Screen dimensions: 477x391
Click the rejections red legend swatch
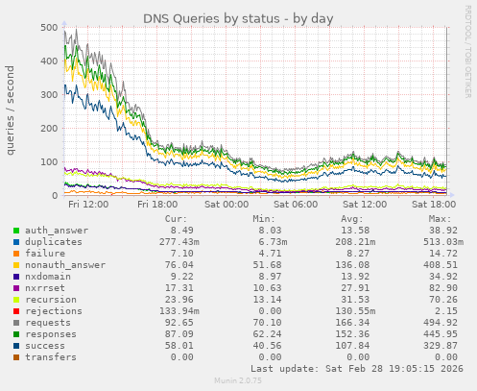[x=16, y=311]
